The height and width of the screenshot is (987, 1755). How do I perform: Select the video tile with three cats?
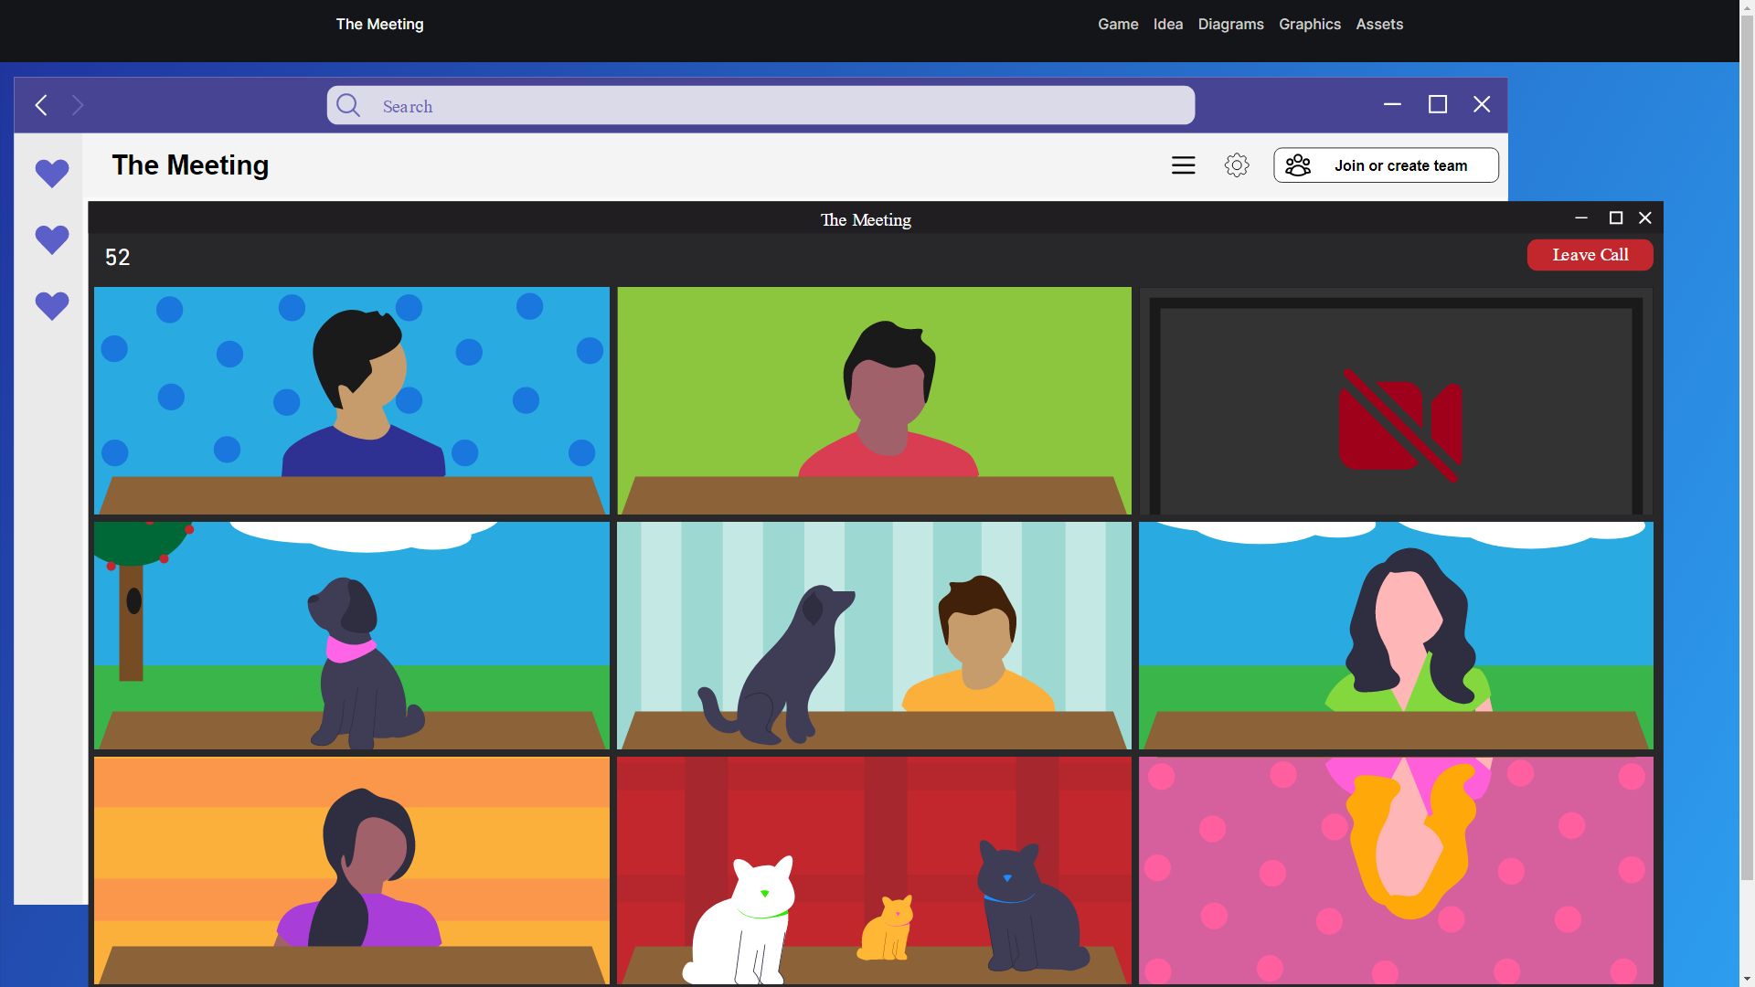[x=874, y=869]
